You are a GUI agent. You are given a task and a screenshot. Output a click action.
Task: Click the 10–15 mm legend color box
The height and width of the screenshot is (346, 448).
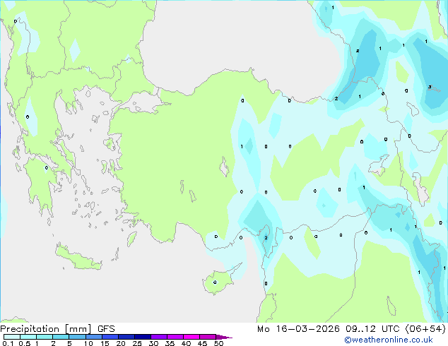93,337
